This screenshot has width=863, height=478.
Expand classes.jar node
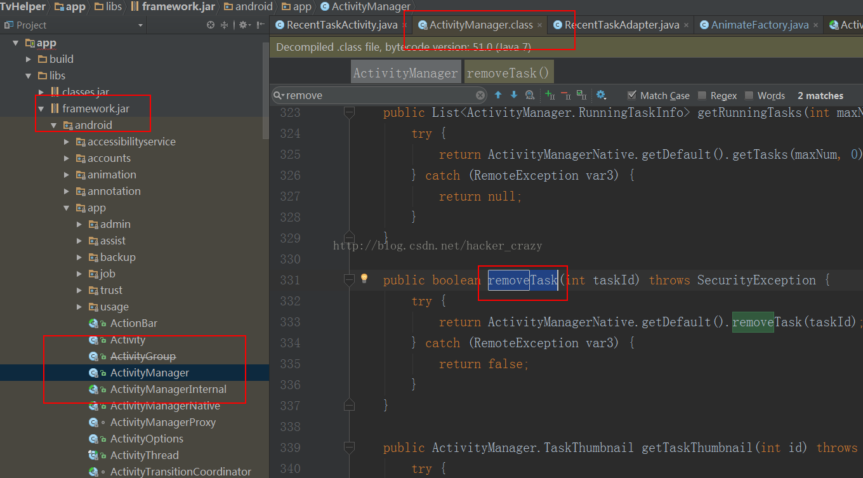point(41,92)
